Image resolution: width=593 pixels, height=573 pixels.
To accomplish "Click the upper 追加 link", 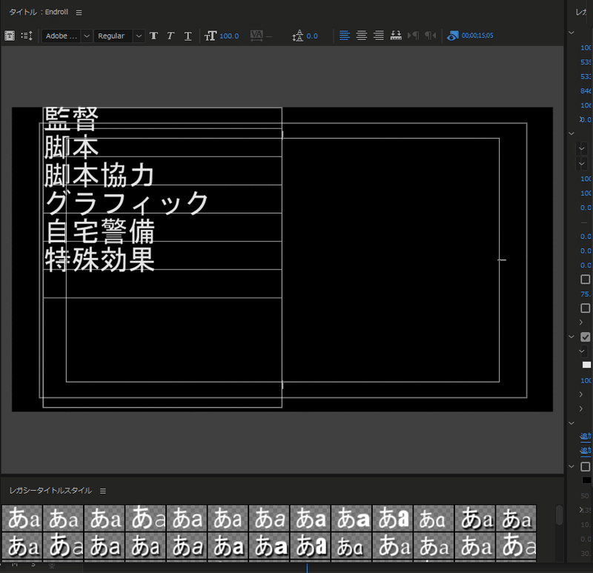I will tap(586, 437).
